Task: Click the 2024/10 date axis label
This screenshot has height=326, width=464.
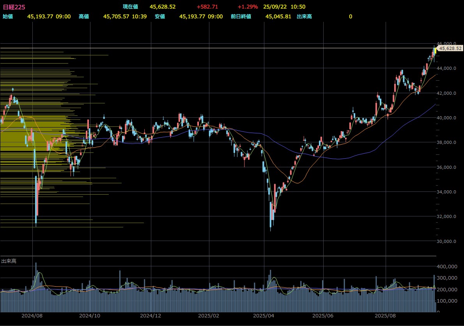Action: (x=90, y=315)
